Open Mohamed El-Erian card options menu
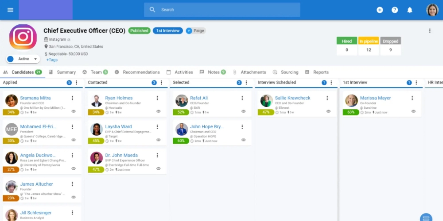Viewport: 443px width, 221px height. point(72,127)
